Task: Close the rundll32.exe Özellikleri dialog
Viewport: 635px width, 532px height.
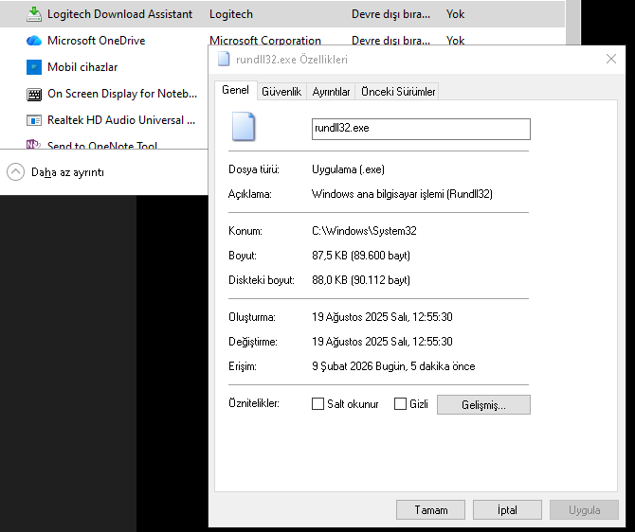Action: (x=611, y=59)
